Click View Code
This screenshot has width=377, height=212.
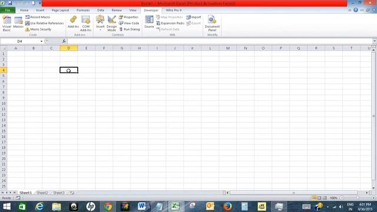(129, 23)
